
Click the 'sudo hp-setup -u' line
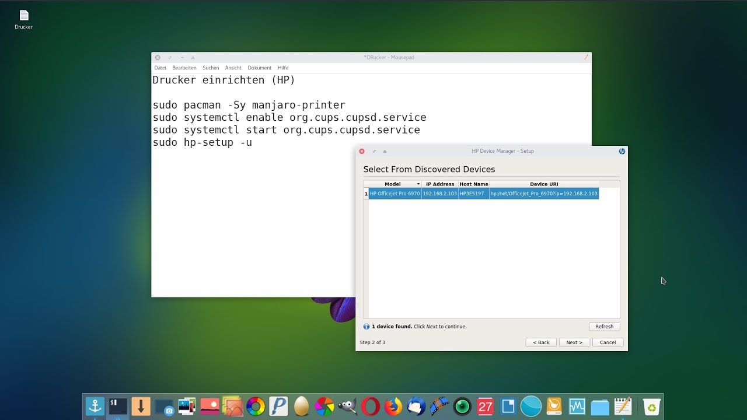click(x=203, y=142)
